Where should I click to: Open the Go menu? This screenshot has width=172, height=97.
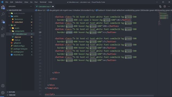click(31, 2)
